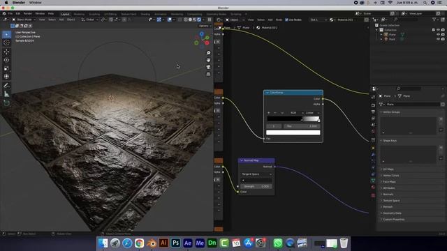Switch to the Layout workspace tab
447x251 pixels.
pyautogui.click(x=65, y=14)
